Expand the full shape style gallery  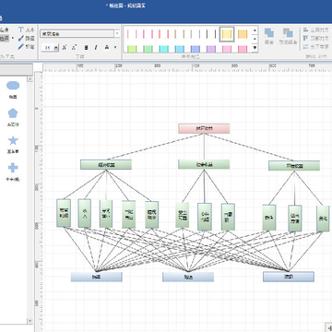click(255, 48)
